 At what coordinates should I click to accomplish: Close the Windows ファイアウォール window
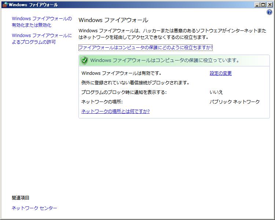click(x=269, y=5)
